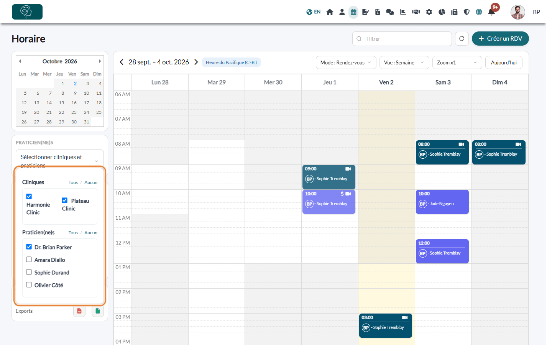552x345 pixels.
Task: Open the invoice dollar document icon
Action: [x=378, y=12]
